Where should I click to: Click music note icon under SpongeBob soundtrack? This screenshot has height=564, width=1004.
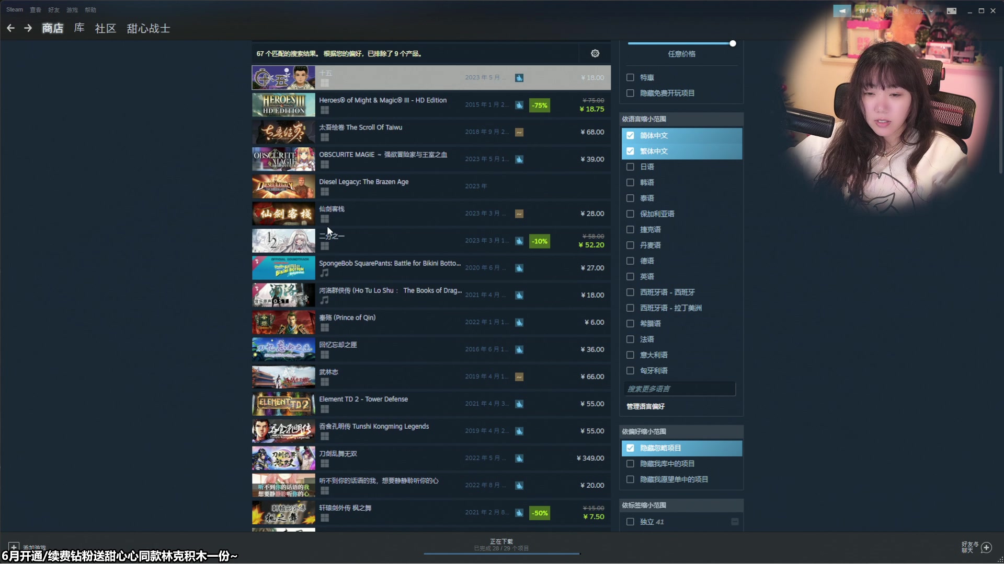325,273
